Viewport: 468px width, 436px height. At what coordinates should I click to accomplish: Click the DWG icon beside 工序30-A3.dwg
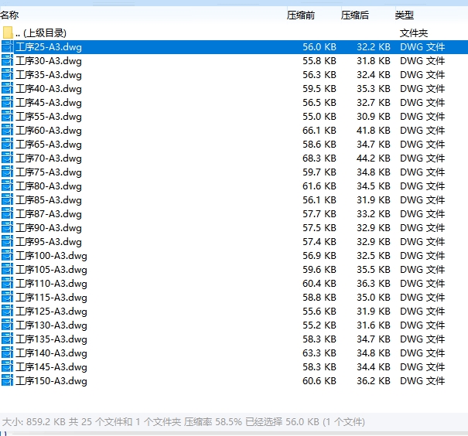coord(8,61)
